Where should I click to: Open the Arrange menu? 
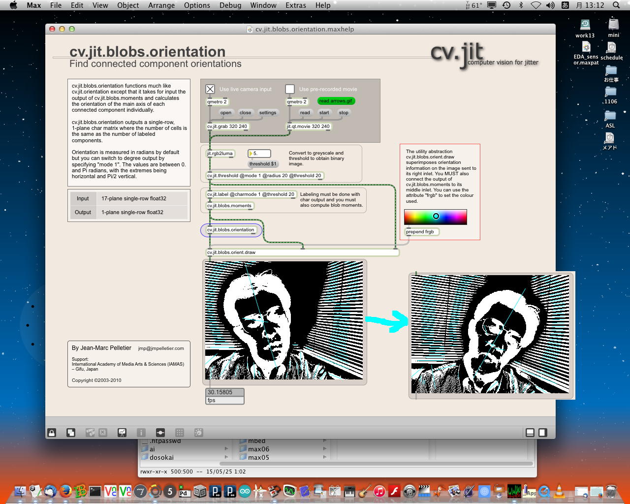tap(161, 5)
